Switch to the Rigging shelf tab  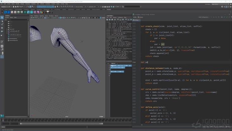click(33, 10)
